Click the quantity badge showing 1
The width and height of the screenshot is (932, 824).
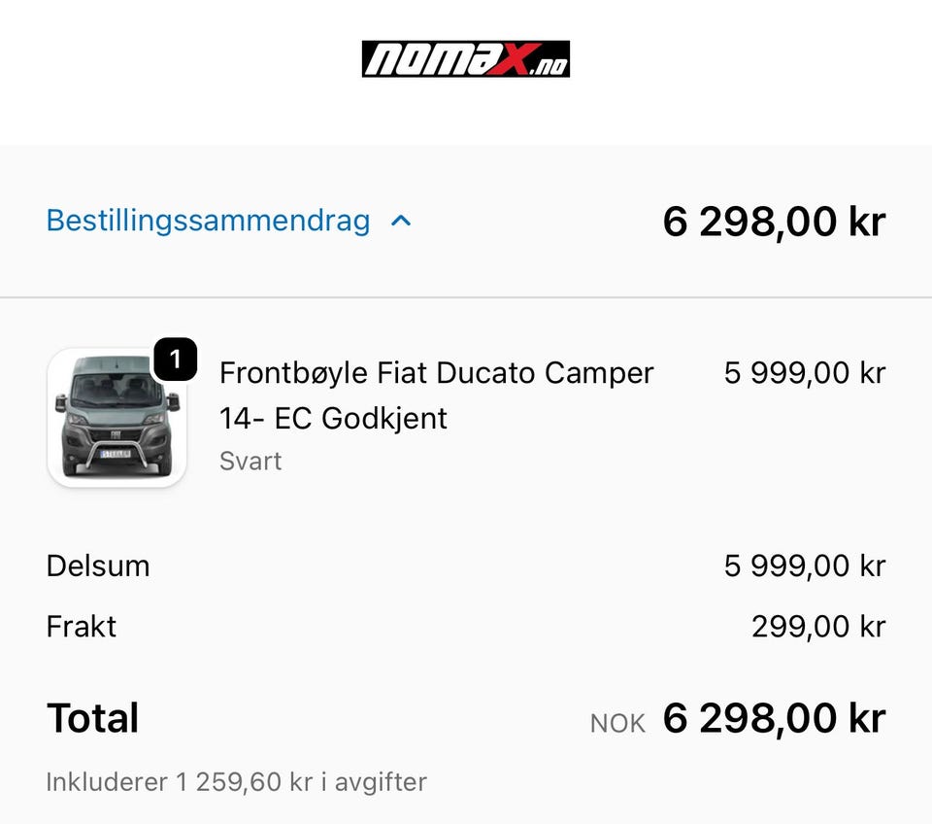coord(175,360)
